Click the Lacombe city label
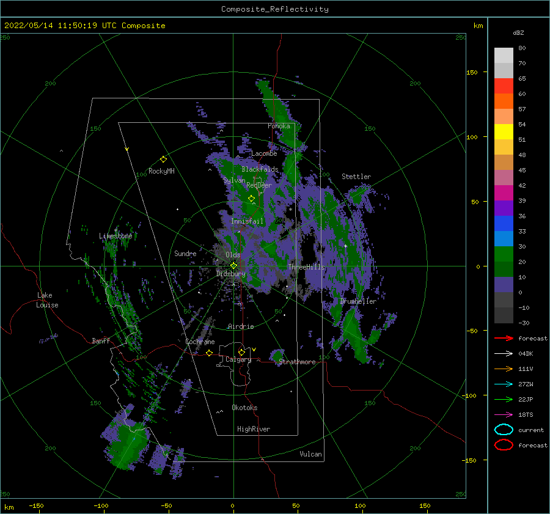Screen dimensions: 550x514 pyautogui.click(x=264, y=153)
